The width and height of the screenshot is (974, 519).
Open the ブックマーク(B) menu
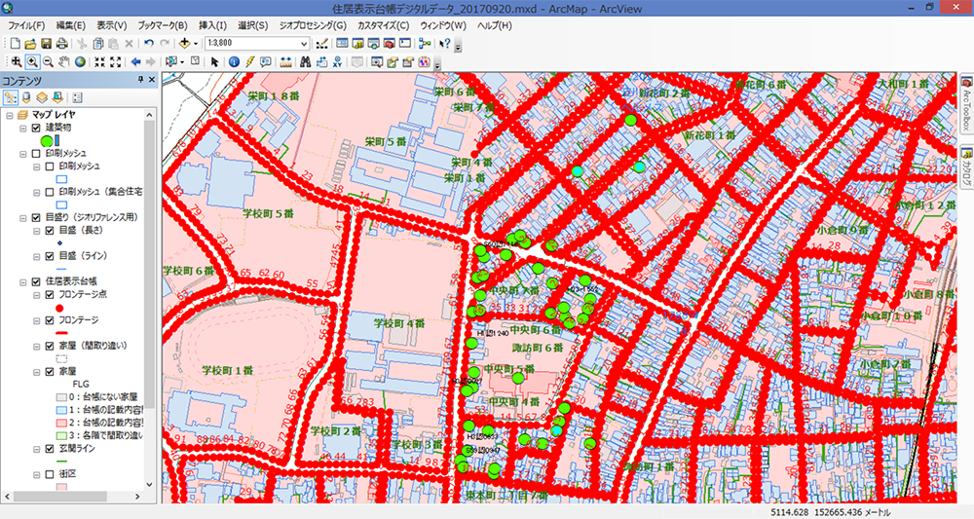(x=148, y=24)
